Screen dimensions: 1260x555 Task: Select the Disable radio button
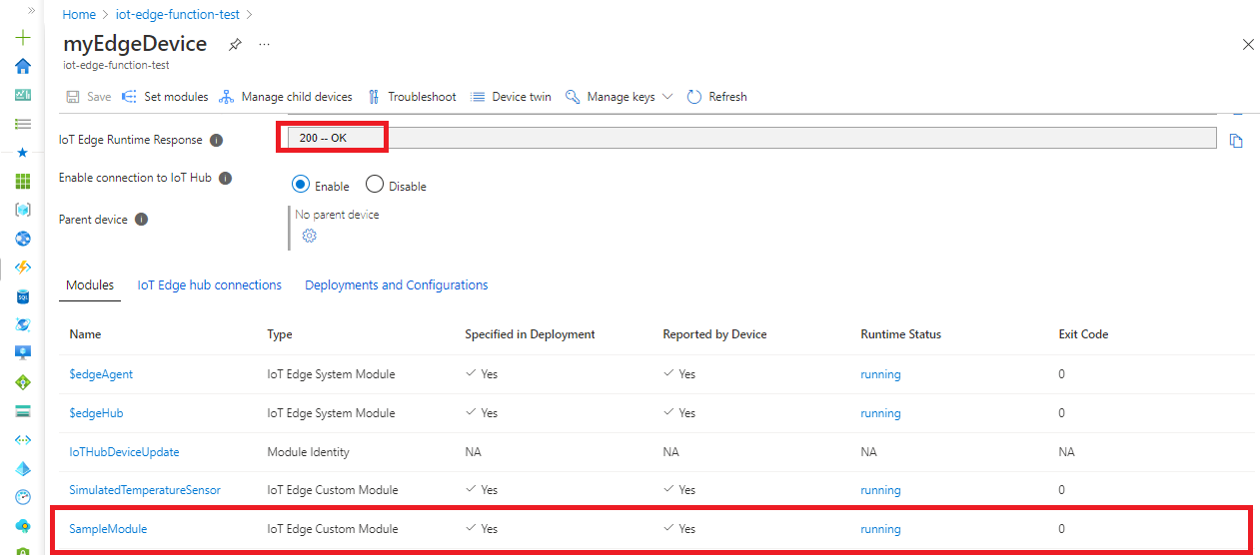click(375, 185)
